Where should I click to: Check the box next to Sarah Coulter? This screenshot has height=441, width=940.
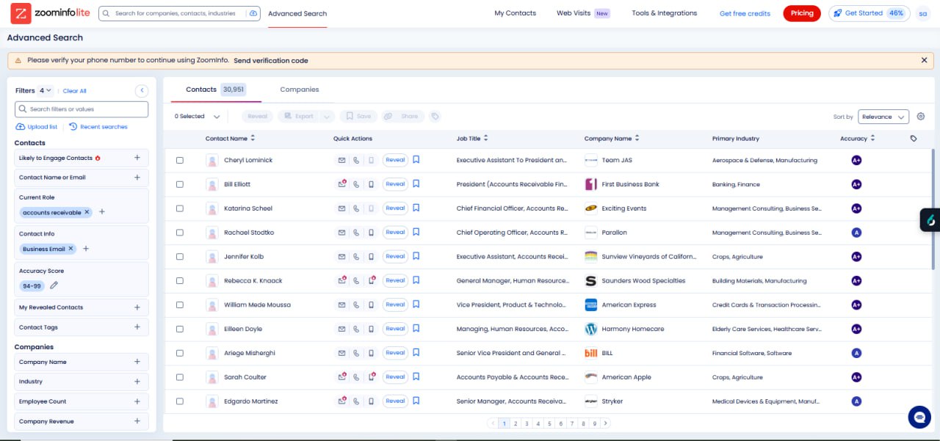(180, 377)
